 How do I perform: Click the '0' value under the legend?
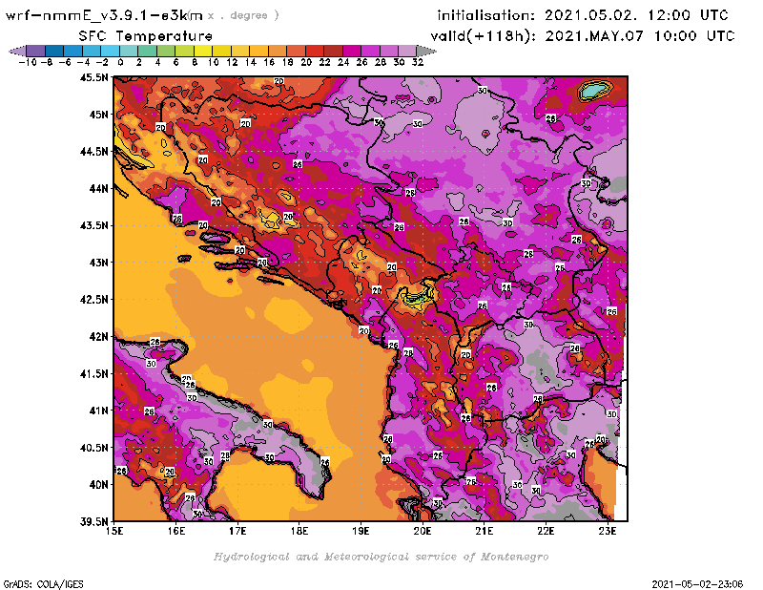point(120,62)
